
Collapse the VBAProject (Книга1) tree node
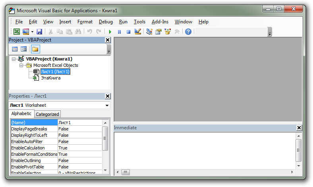pos(14,59)
